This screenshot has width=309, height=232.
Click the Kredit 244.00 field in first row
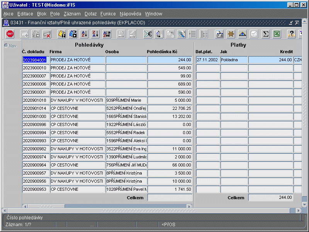271,60
